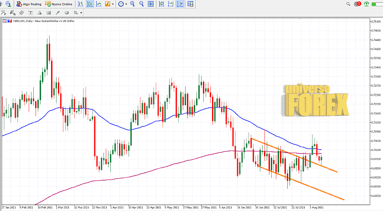383x211 pixels.
Task: Zoom out of the chart
Action: point(142,4)
